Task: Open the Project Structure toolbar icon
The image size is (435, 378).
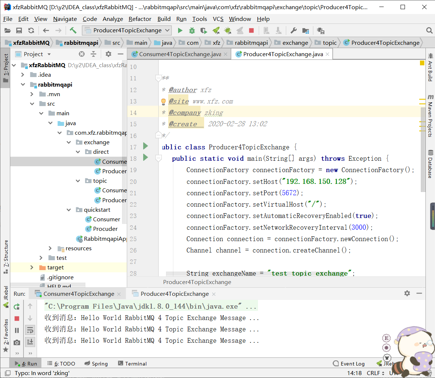Action: pos(305,30)
